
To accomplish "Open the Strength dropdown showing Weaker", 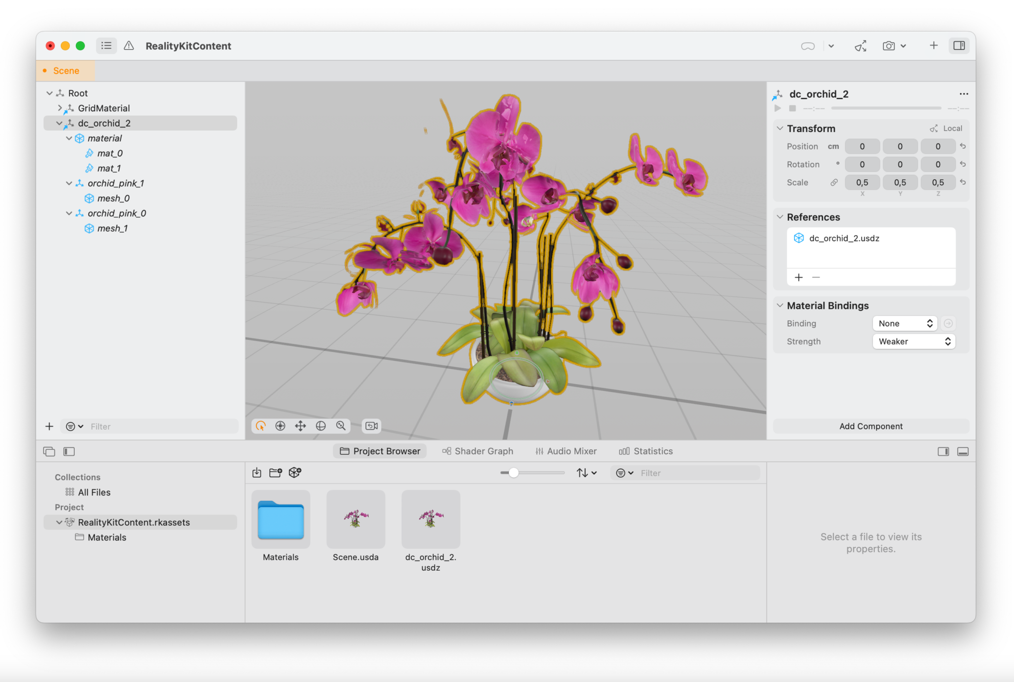I will pyautogui.click(x=913, y=341).
